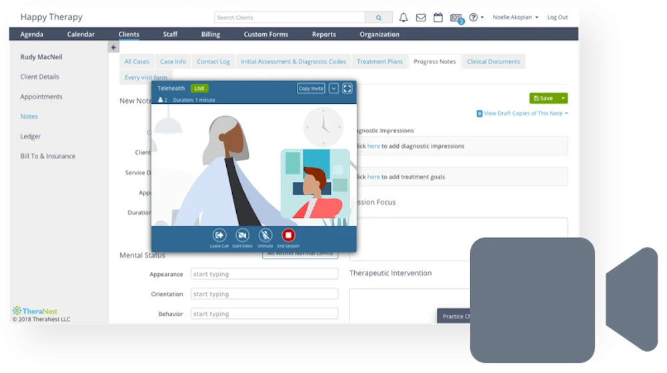Click here link to add treatment goals
The width and height of the screenshot is (667, 373).
374,177
